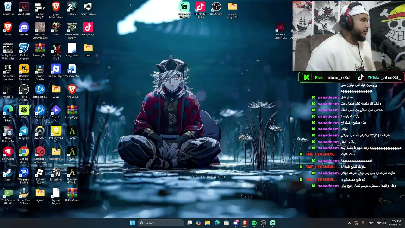The height and width of the screenshot is (228, 405).
Task: Select the FinalVerM Brave file
Action: pos(72,91)
